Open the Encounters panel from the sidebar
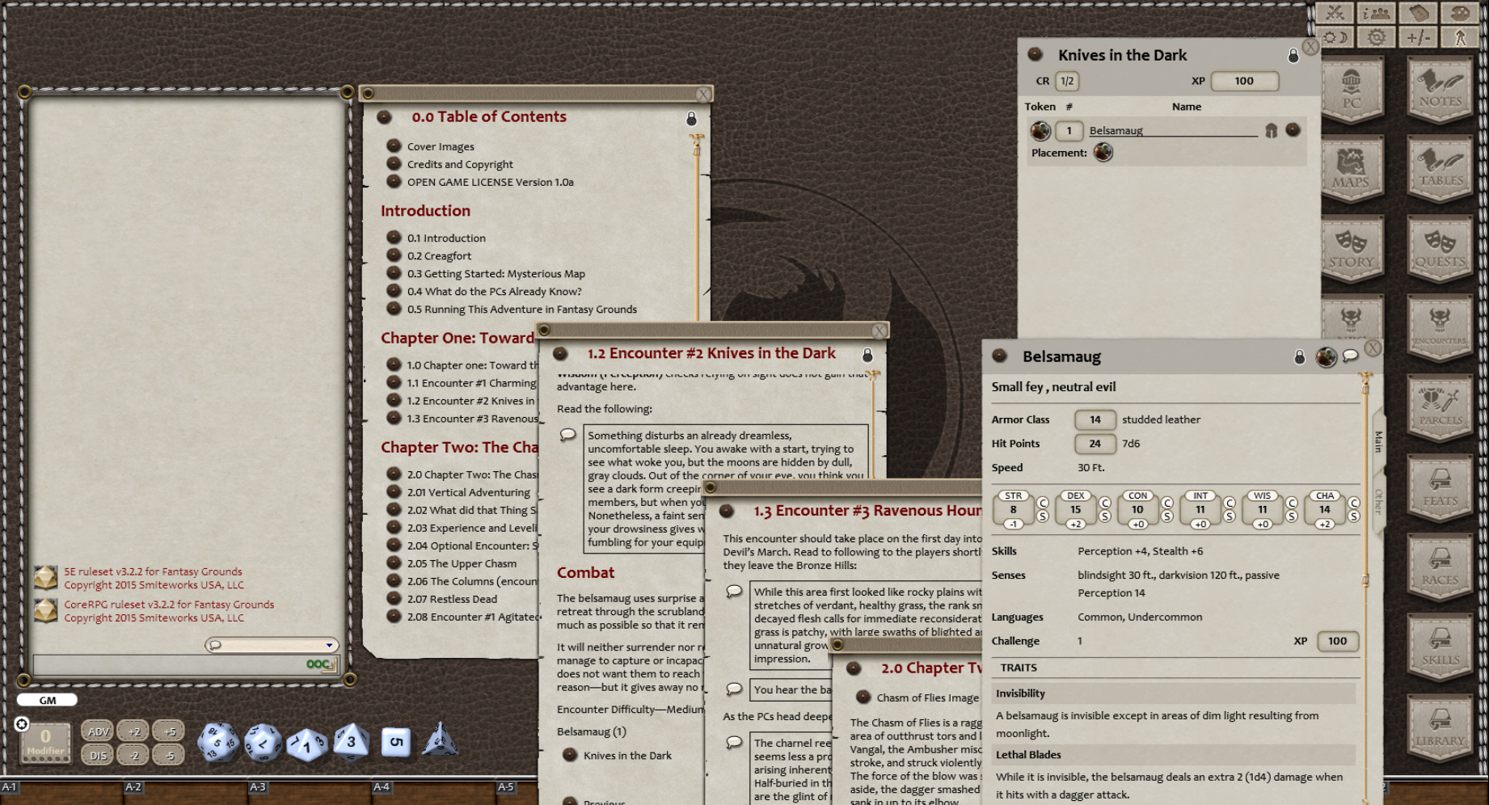Image resolution: width=1489 pixels, height=805 pixels. 1441,323
